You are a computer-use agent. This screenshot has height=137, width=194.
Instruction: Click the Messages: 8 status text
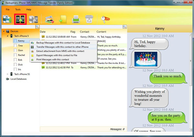coord(117,129)
